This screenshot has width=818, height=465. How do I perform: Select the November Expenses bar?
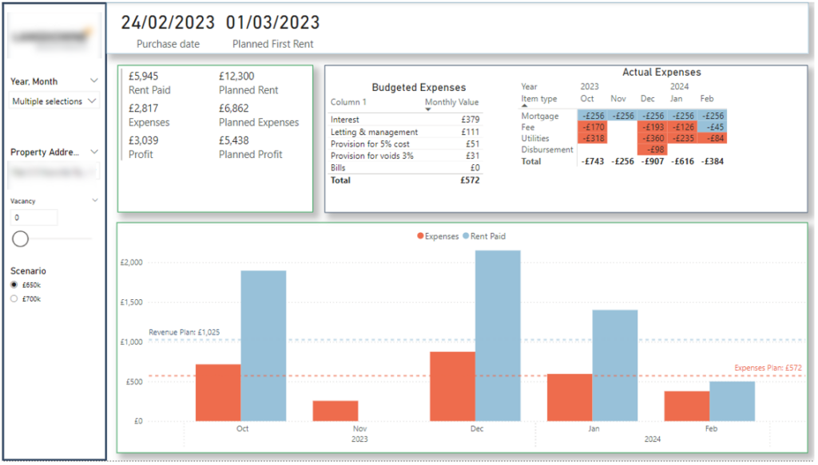pyautogui.click(x=335, y=411)
